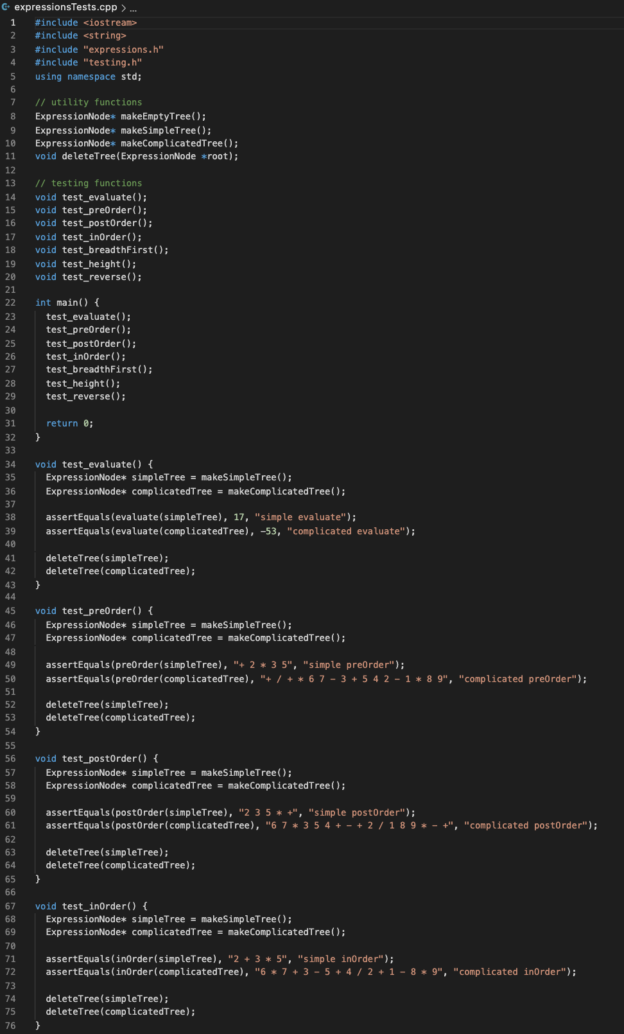This screenshot has width=624, height=1034.
Task: Click the "2 3 5 * +" string literal
Action: 268,812
